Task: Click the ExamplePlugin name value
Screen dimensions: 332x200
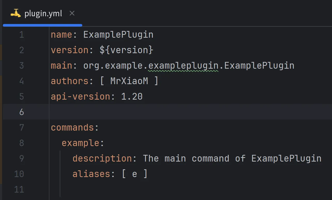Action: click(x=118, y=35)
